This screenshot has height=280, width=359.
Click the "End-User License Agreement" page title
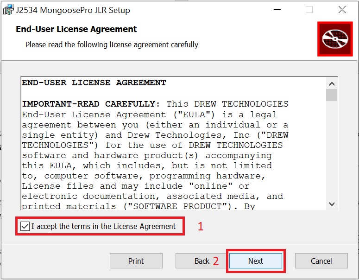[76, 29]
